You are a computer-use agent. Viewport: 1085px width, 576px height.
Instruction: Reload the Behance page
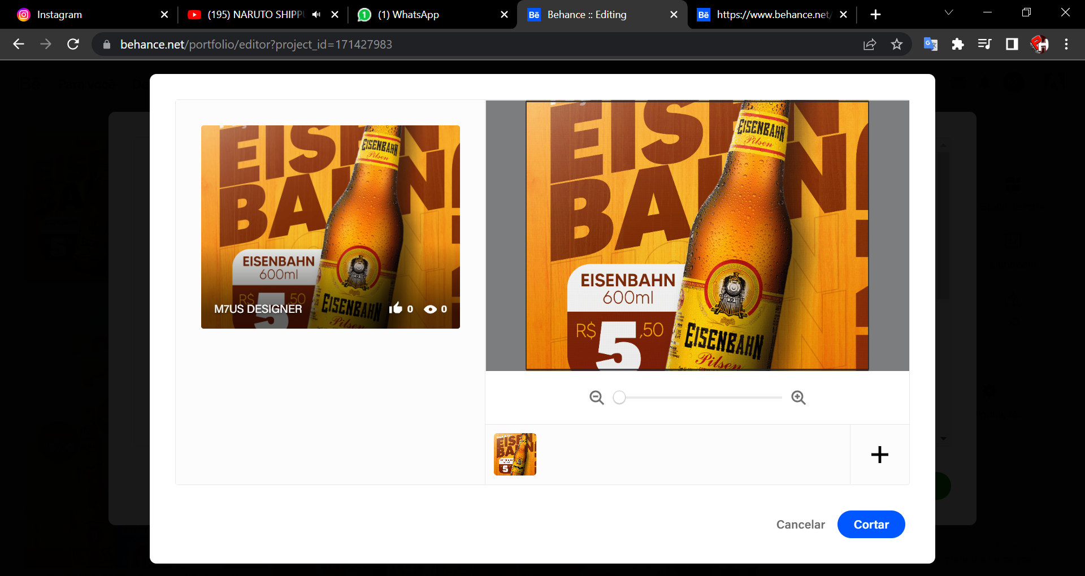tap(73, 44)
